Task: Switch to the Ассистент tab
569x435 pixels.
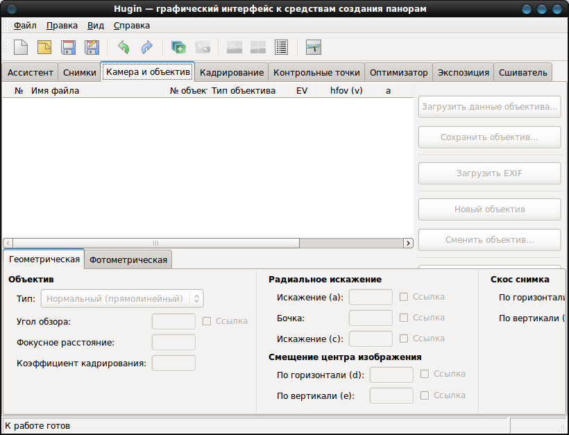Action: [30, 73]
